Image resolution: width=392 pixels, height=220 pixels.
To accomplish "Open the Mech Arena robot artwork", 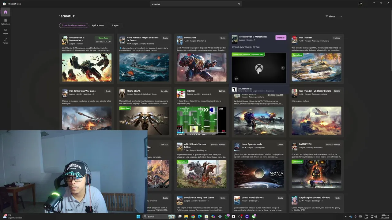I will [x=202, y=68].
